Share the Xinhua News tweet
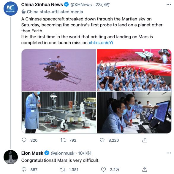Screen dimensions: 174x174 (145, 140)
